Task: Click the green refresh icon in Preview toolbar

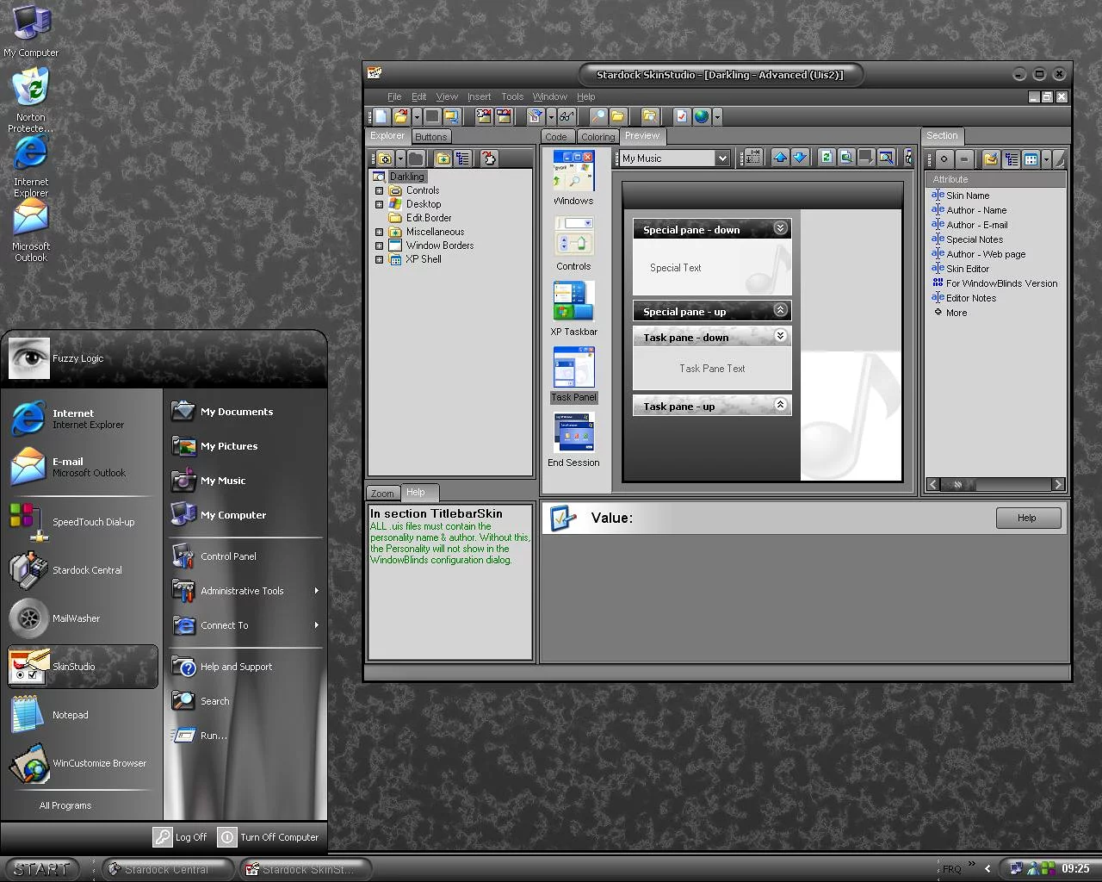Action: pyautogui.click(x=826, y=158)
